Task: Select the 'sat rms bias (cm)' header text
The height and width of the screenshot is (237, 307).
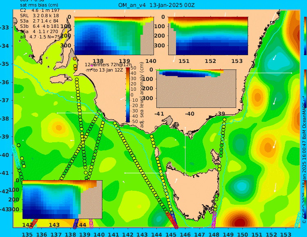Action: (x=39, y=5)
